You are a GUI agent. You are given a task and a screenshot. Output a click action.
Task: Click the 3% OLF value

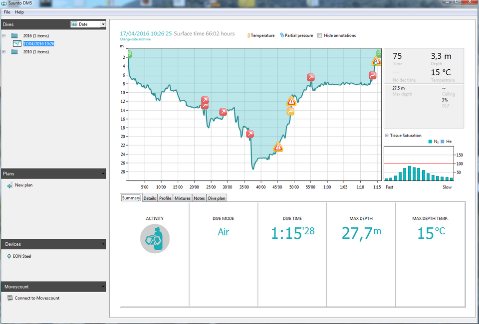point(445,100)
